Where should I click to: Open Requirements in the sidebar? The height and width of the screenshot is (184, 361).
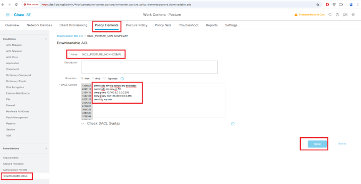pyautogui.click(x=11, y=158)
